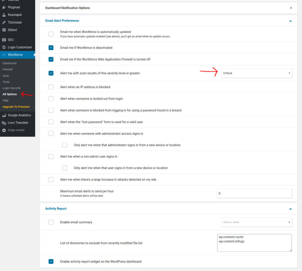Click the Tööriistad wrench icon

(x=4, y=22)
